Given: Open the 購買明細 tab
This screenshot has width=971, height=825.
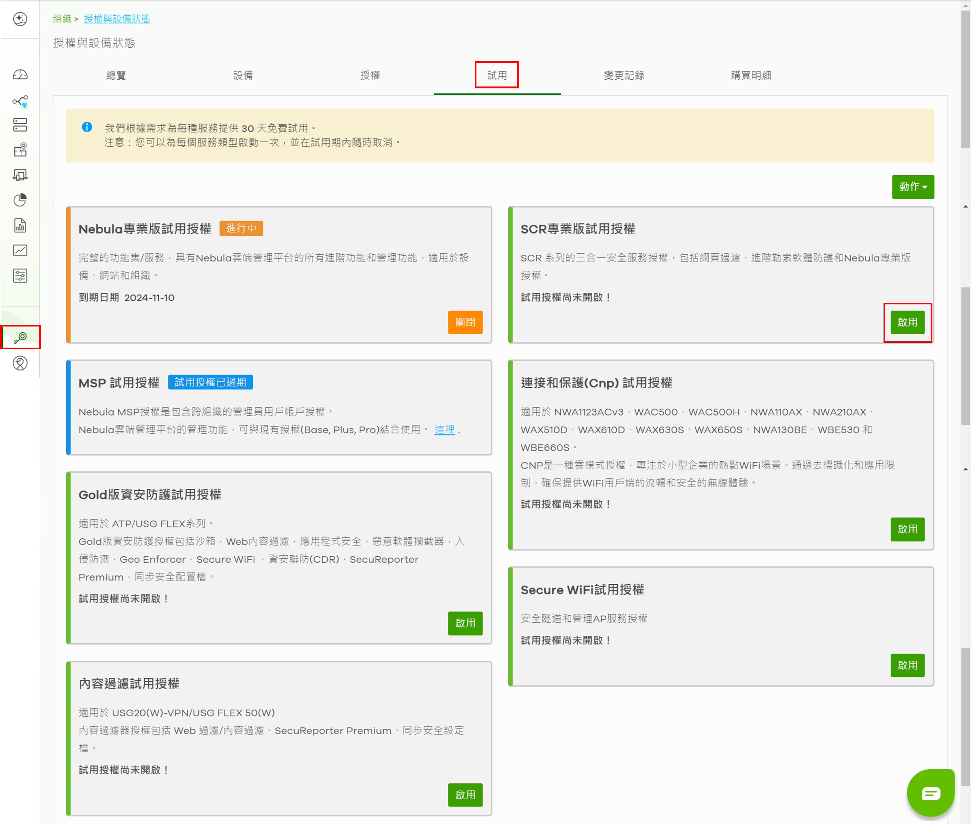Looking at the screenshot, I should [x=751, y=75].
